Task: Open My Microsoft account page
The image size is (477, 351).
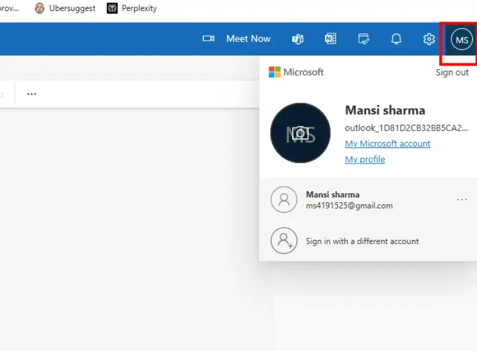Action: (x=387, y=143)
